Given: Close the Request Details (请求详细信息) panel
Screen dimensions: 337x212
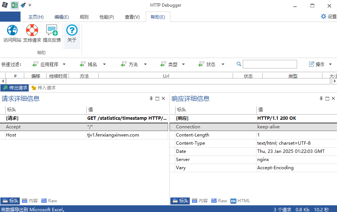Looking at the screenshot, I should (x=163, y=99).
